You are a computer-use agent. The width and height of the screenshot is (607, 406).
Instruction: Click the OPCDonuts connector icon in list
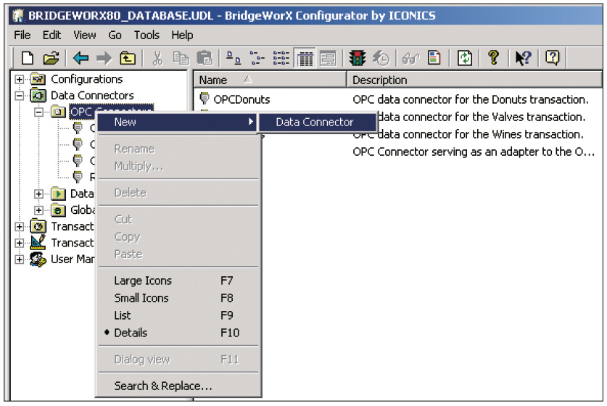click(x=205, y=99)
